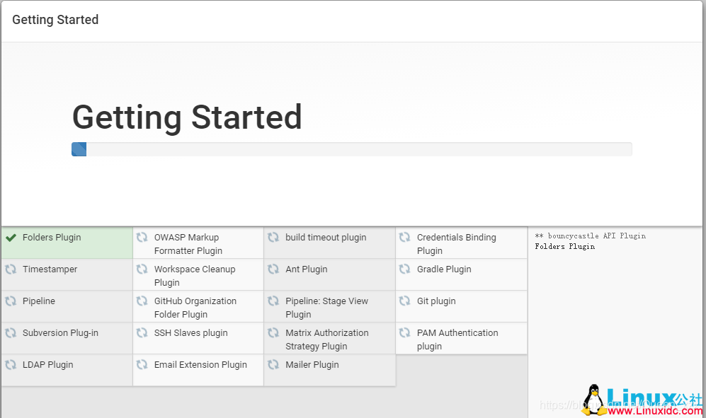Click the pending icon beside Subversion Plug-in
The image size is (706, 418).
click(11, 333)
